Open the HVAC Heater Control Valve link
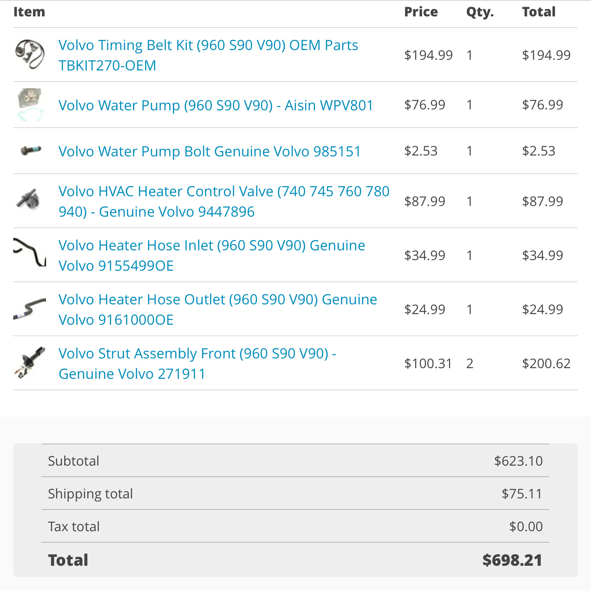The width and height of the screenshot is (591, 591). [224, 201]
